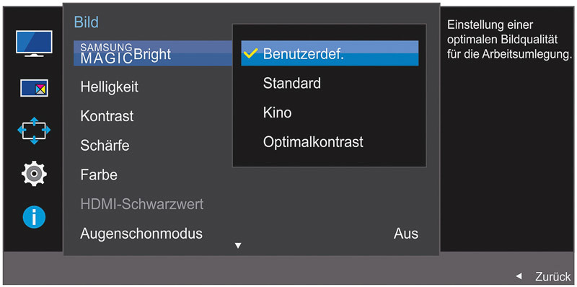Select the Benutzerdef. option
The height and width of the screenshot is (287, 577).
coord(330,53)
